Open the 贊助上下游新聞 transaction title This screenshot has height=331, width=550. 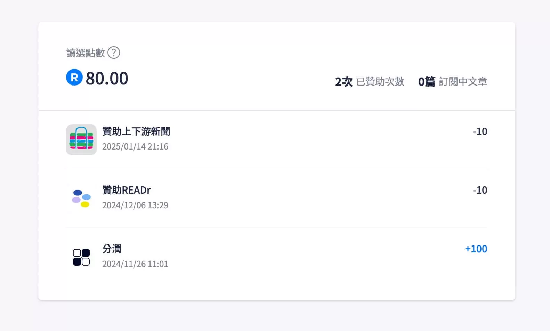(136, 131)
